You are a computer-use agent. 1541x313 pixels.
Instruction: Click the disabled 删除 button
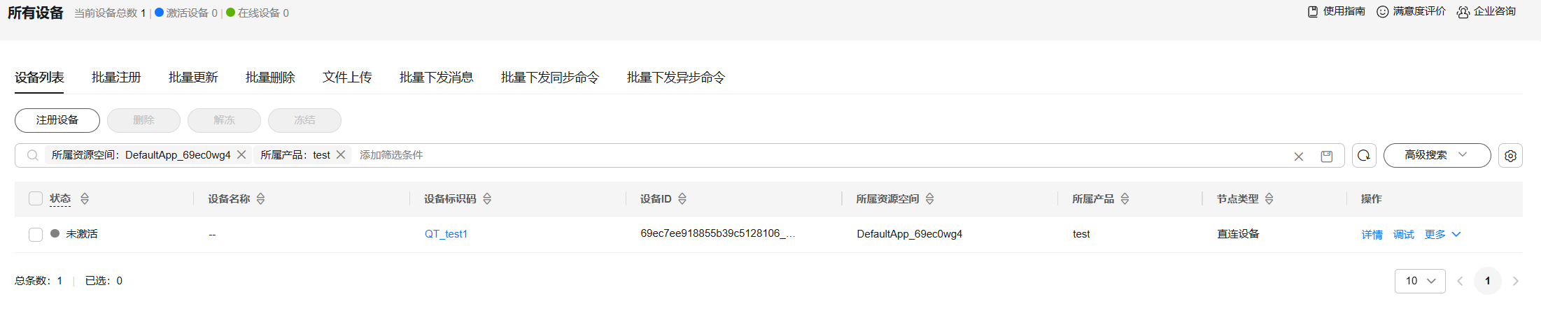coord(143,120)
